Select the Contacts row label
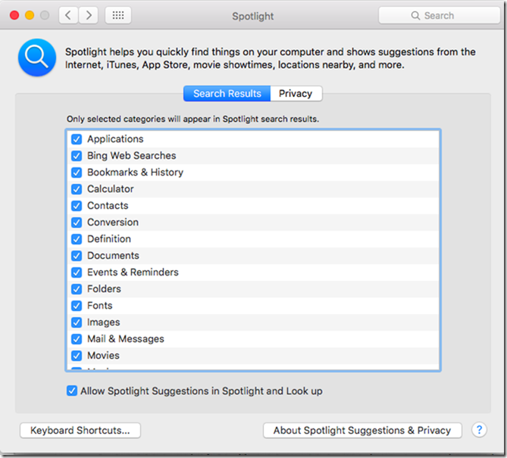This screenshot has width=507, height=458. click(108, 205)
